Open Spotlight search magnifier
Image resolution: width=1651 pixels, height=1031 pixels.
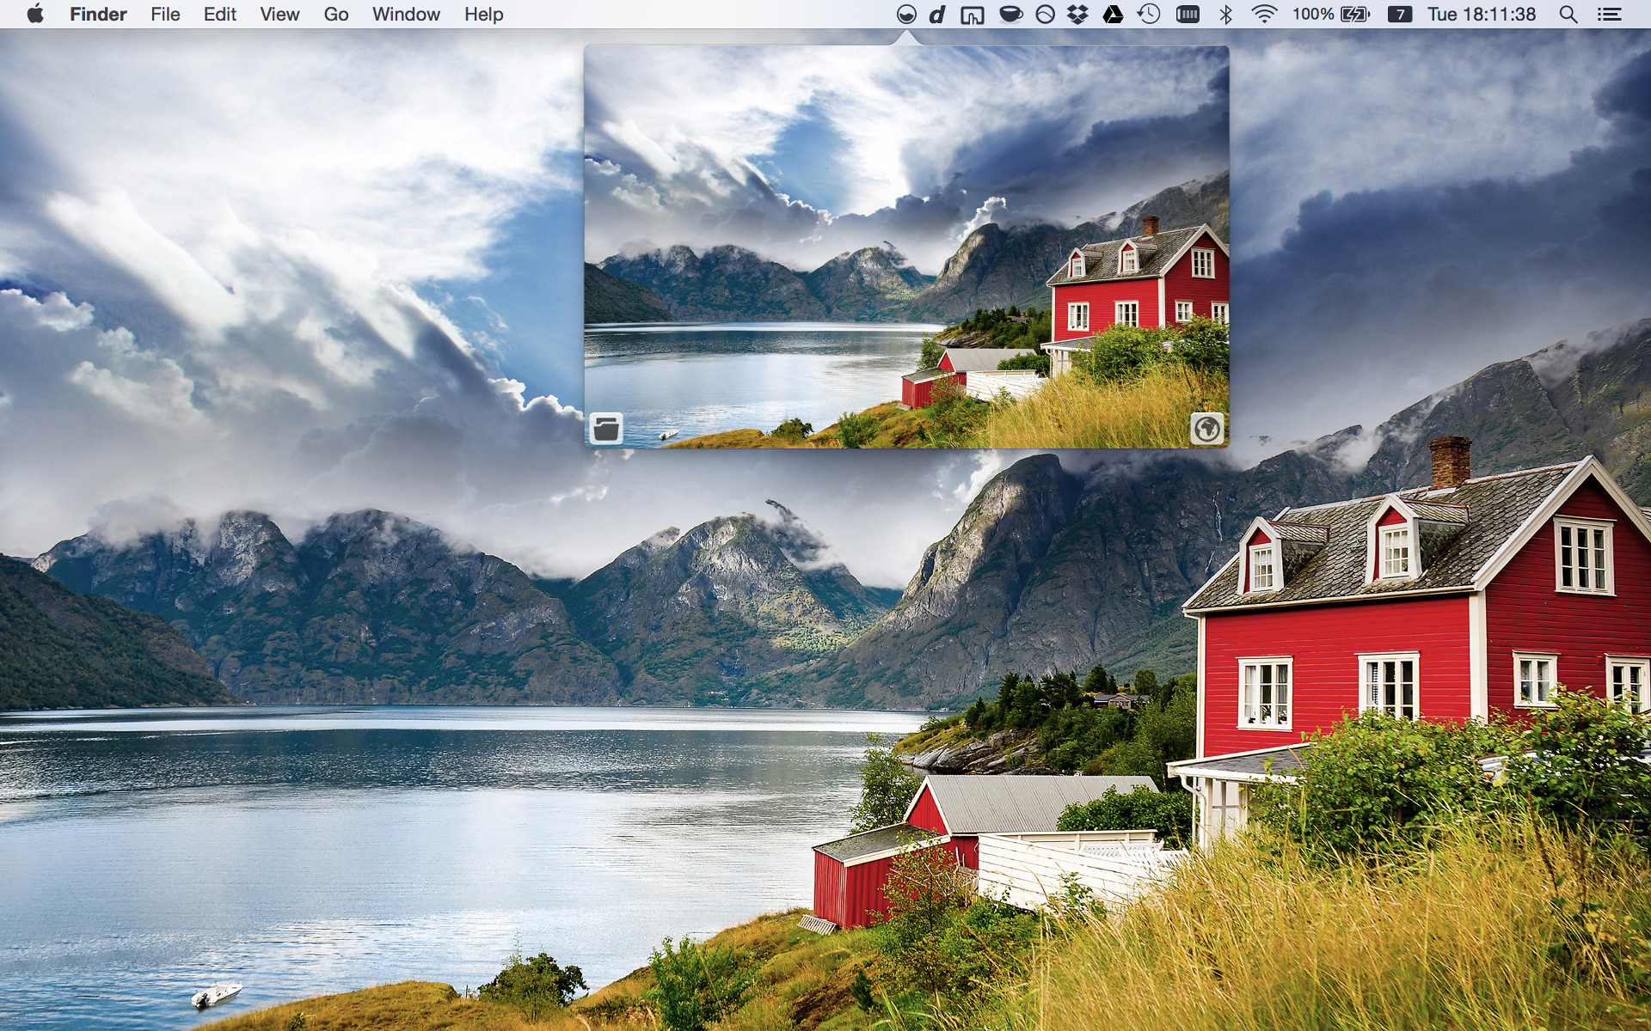[x=1568, y=15]
